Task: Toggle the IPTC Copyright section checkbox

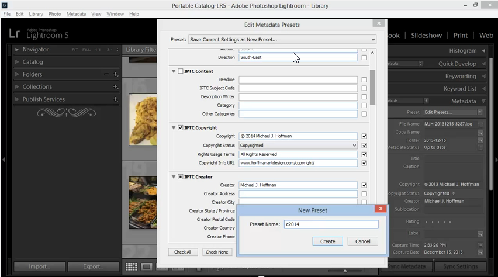Action: click(181, 128)
